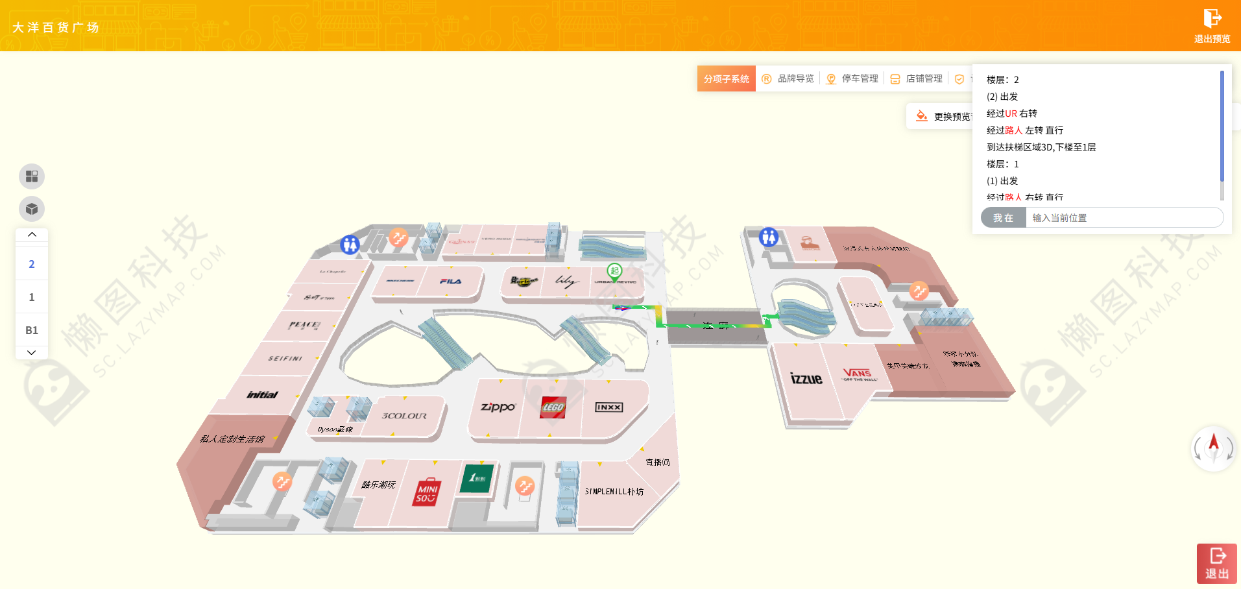
Task: Switch to 2D grid view icon
Action: point(32,176)
